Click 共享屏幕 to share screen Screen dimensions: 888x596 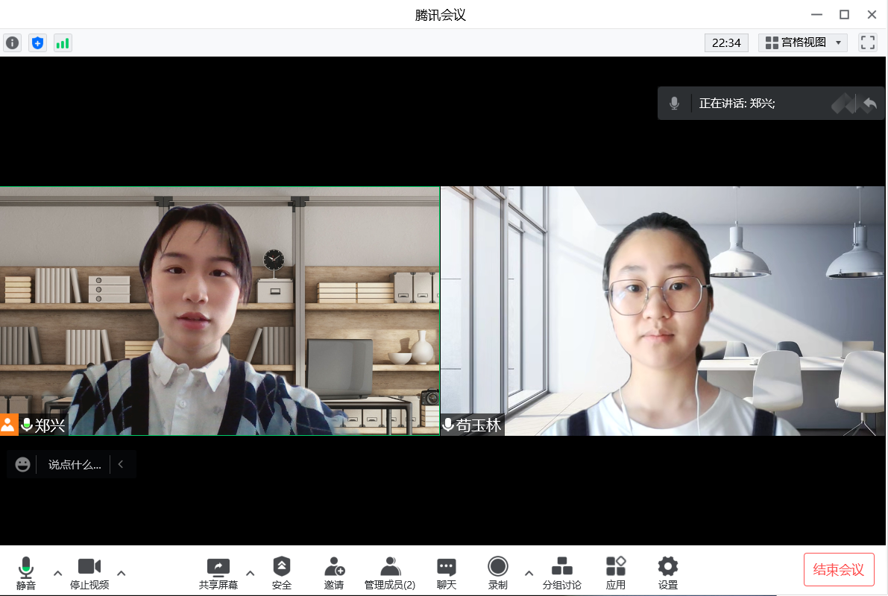point(218,572)
